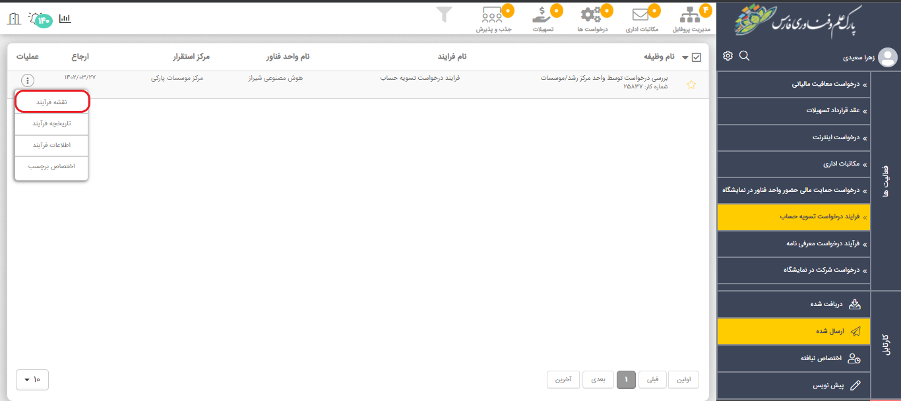Screen dimensions: 901x401
Task: Open the تسهیلات hand-money icon
Action: coord(543,16)
